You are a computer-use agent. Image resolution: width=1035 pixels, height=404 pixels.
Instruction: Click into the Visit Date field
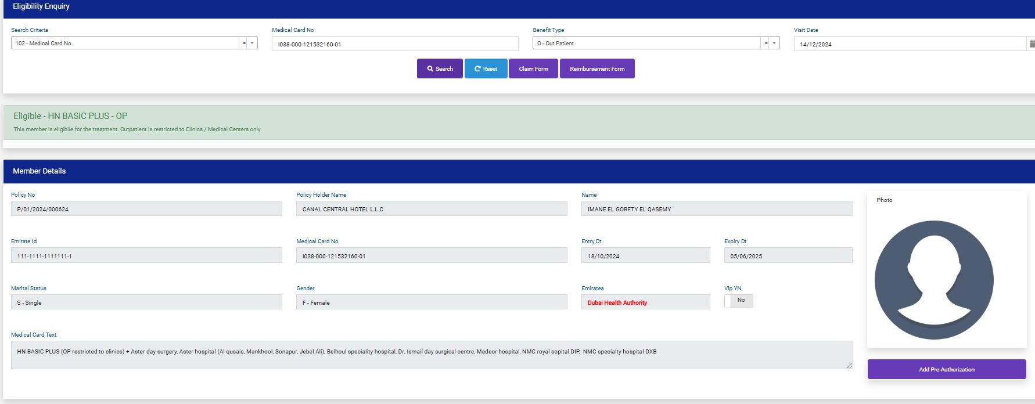point(909,44)
